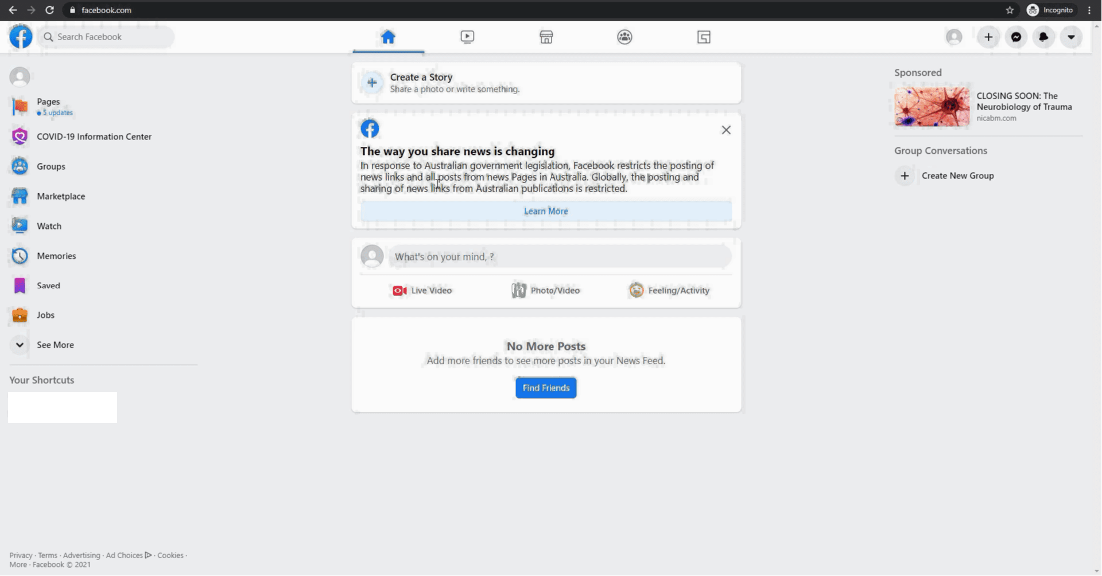Expand See More in the sidebar
Screen dimensions: 1102x576
[55, 345]
